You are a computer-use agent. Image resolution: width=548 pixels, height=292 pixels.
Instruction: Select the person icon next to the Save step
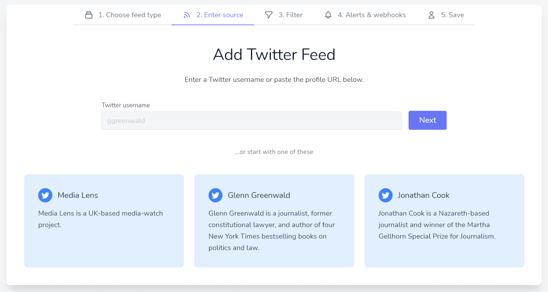pos(431,15)
